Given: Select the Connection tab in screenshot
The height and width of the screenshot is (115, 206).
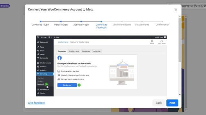Looking at the screenshot, I should coord(62,51).
